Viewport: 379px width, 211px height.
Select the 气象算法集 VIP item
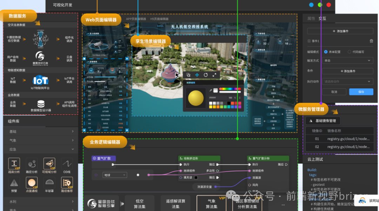pyautogui.click(x=212, y=204)
